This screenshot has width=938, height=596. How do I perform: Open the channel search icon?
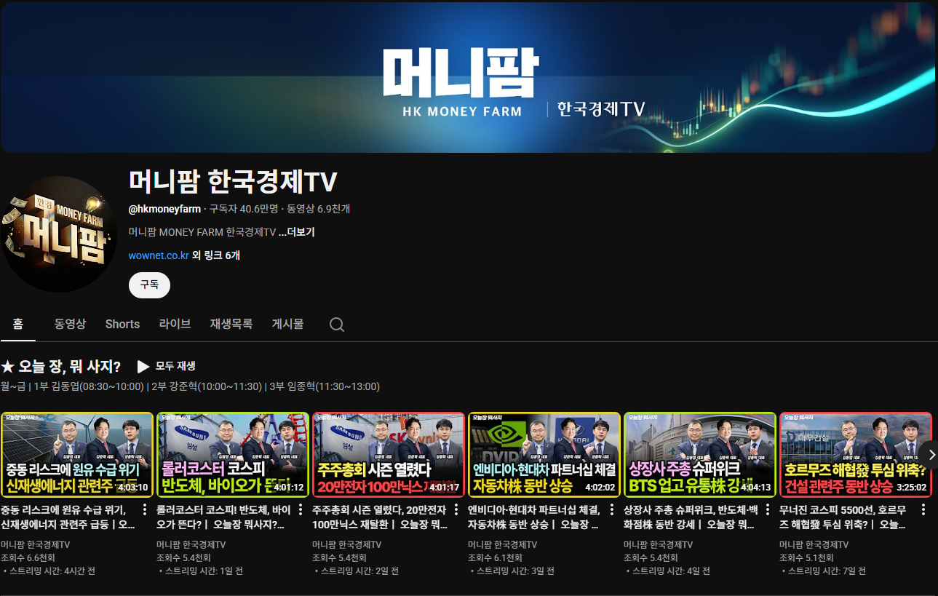coord(336,324)
